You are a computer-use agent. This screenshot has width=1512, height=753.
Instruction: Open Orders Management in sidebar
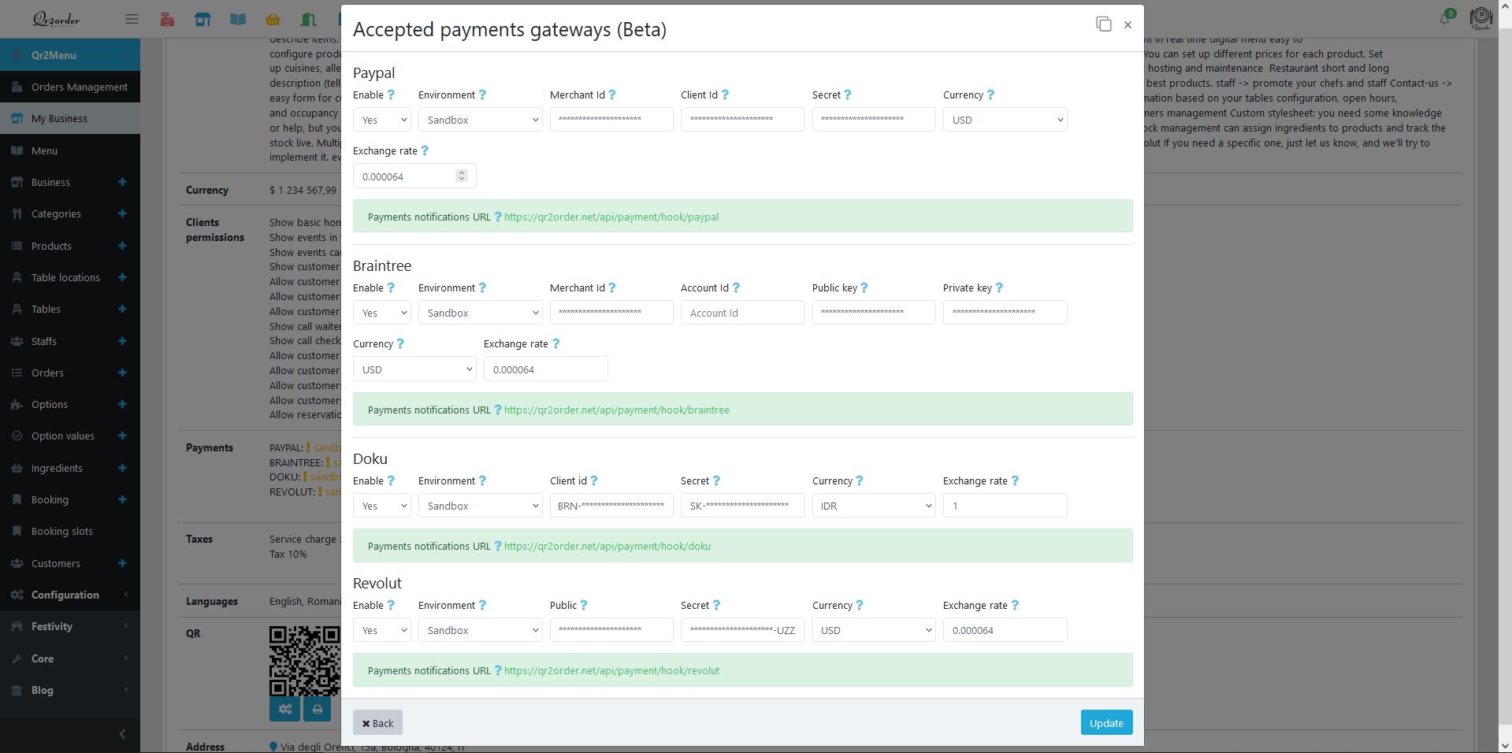coord(79,87)
